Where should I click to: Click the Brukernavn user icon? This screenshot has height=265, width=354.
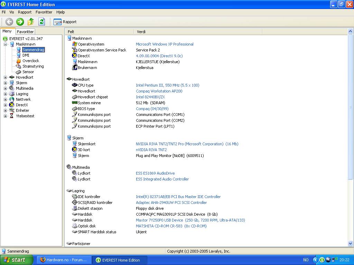click(x=75, y=67)
